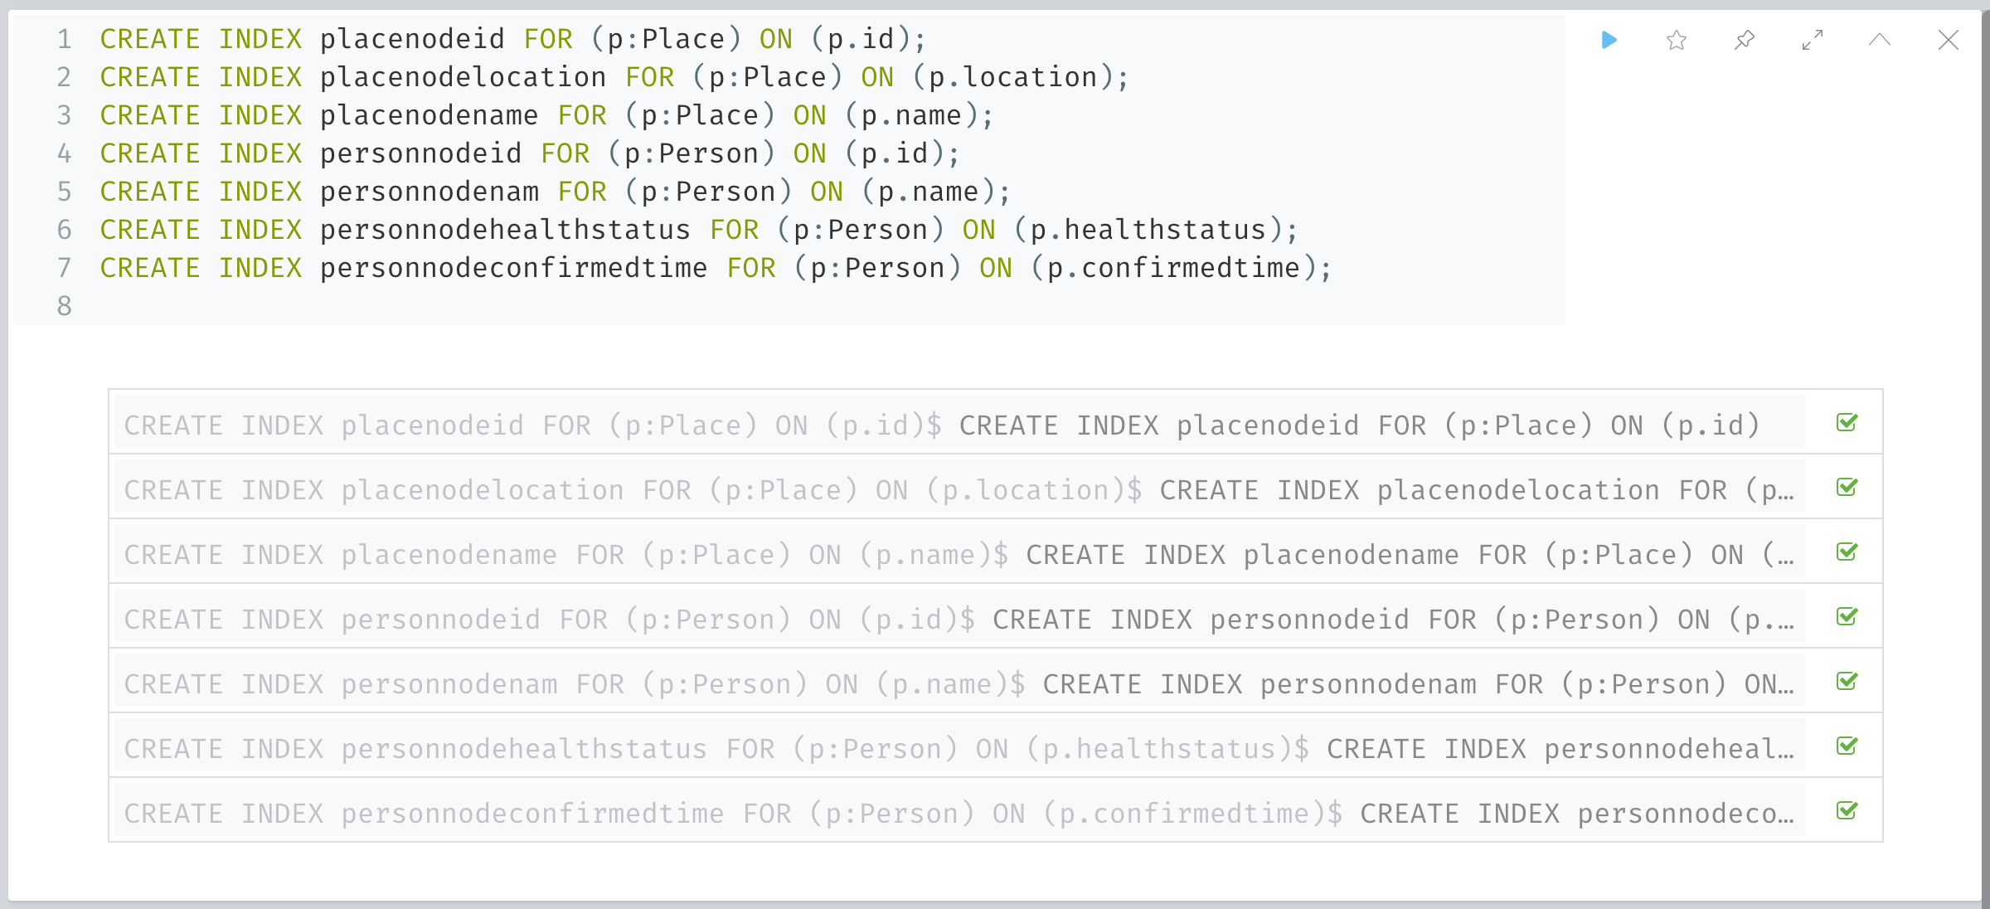This screenshot has width=1990, height=909.
Task: Run the query with the play icon
Action: coord(1609,40)
